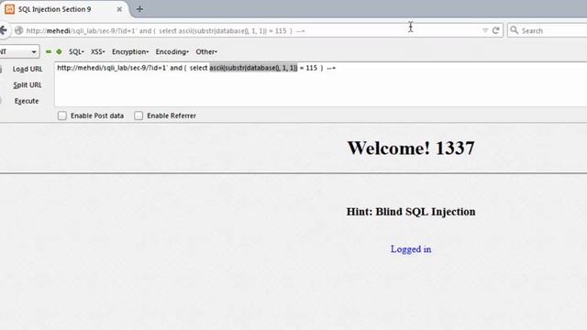The height and width of the screenshot is (330, 587).
Task: Click the green circle HackBar icon
Action: coord(59,51)
